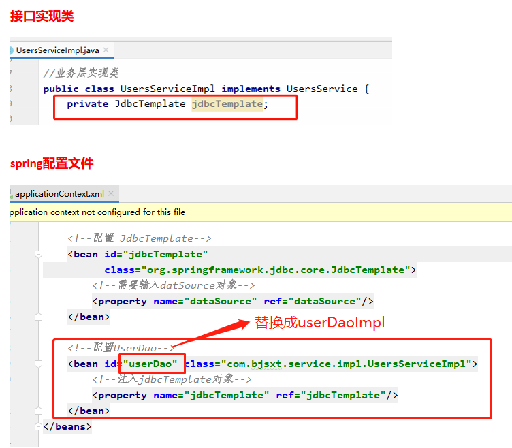
Task: Click the spring配置文件 heading
Action: click(52, 163)
